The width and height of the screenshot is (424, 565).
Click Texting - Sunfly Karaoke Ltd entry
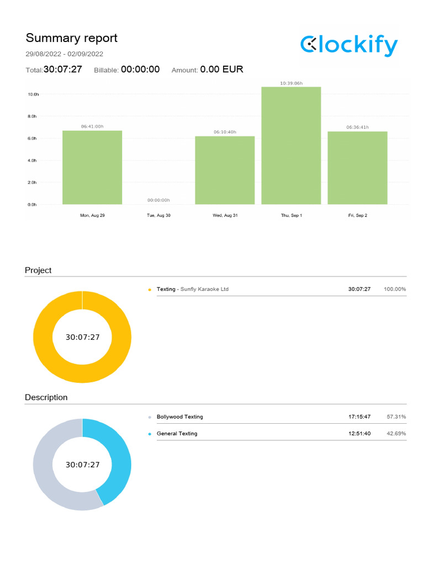click(193, 289)
